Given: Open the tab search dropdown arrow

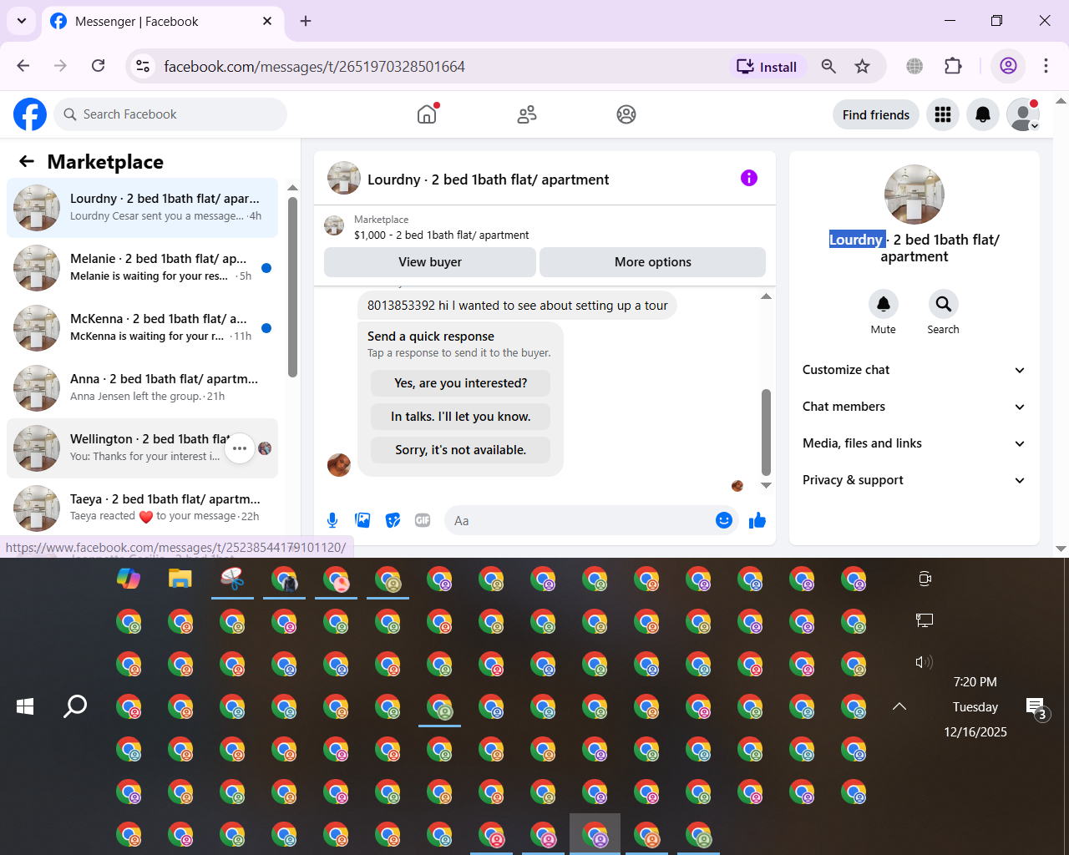Looking at the screenshot, I should coord(22,21).
